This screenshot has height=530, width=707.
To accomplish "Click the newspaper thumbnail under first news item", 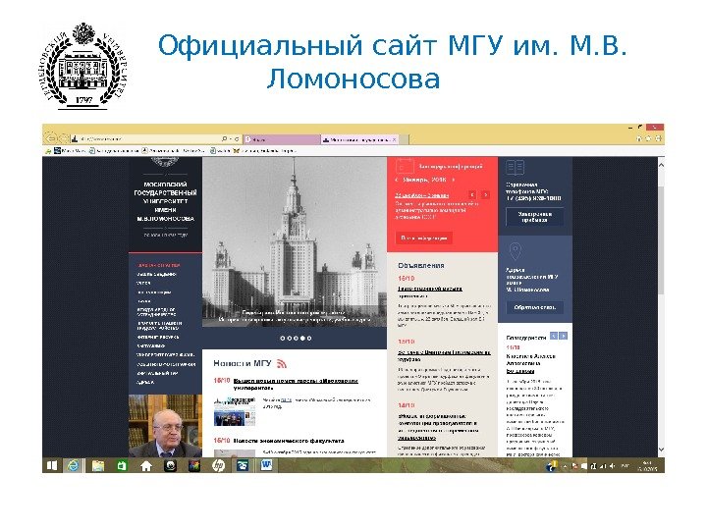I will click(235, 411).
